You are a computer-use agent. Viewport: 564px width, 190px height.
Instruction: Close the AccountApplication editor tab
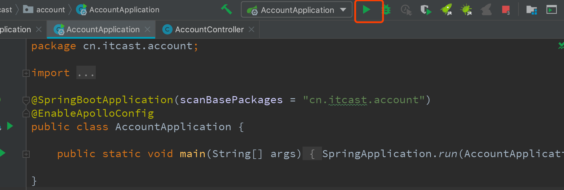(x=147, y=30)
